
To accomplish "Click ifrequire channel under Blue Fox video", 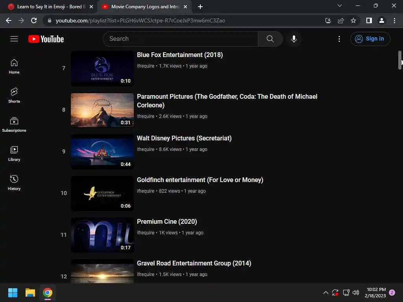I will [146, 66].
